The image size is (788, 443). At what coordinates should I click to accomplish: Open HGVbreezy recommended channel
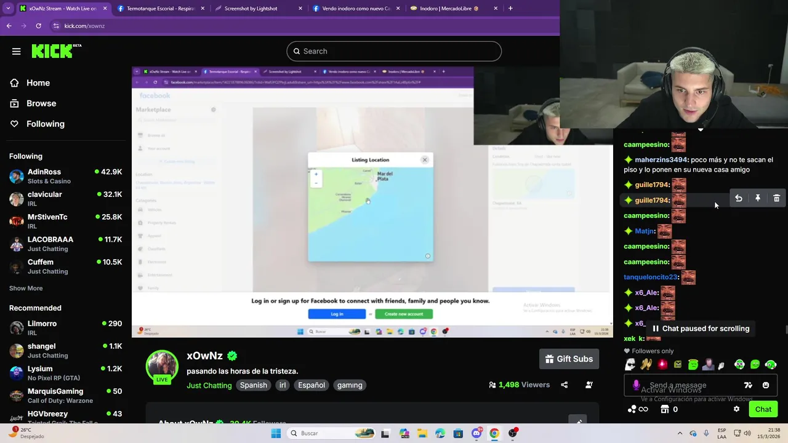[65, 417]
